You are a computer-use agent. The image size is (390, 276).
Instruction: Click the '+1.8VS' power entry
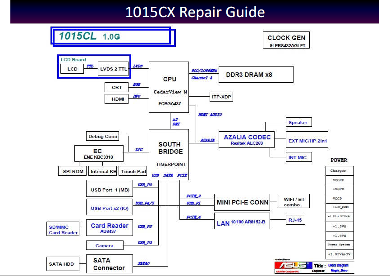click(x=340, y=236)
